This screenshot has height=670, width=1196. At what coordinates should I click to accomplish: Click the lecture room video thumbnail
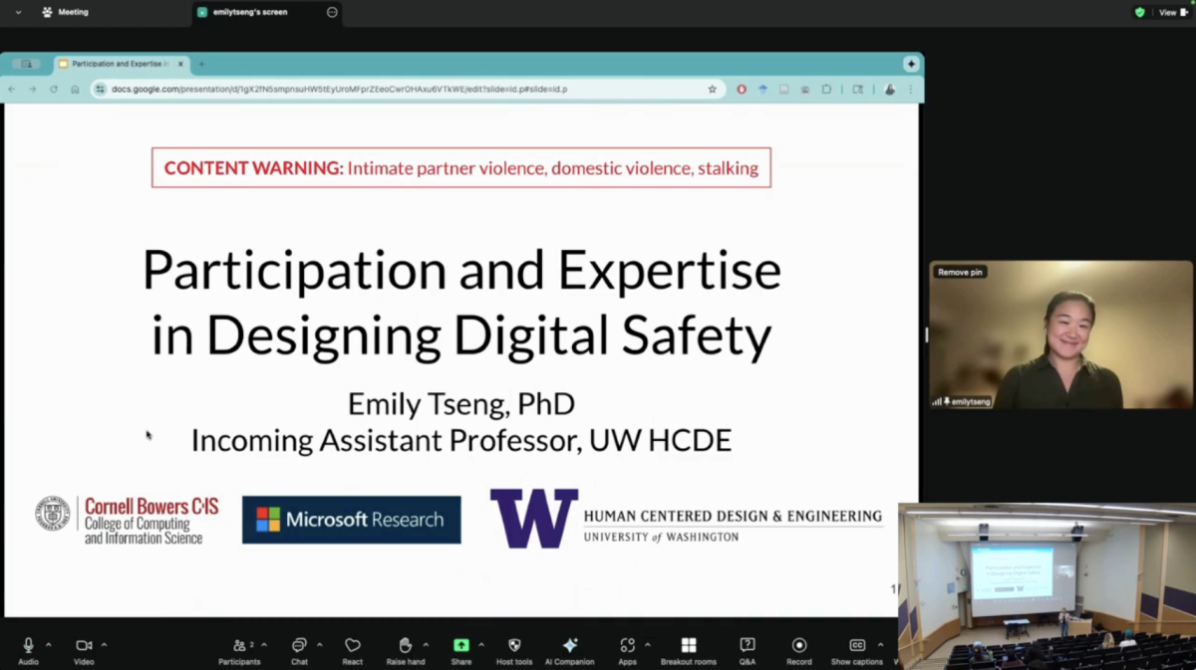point(1046,585)
